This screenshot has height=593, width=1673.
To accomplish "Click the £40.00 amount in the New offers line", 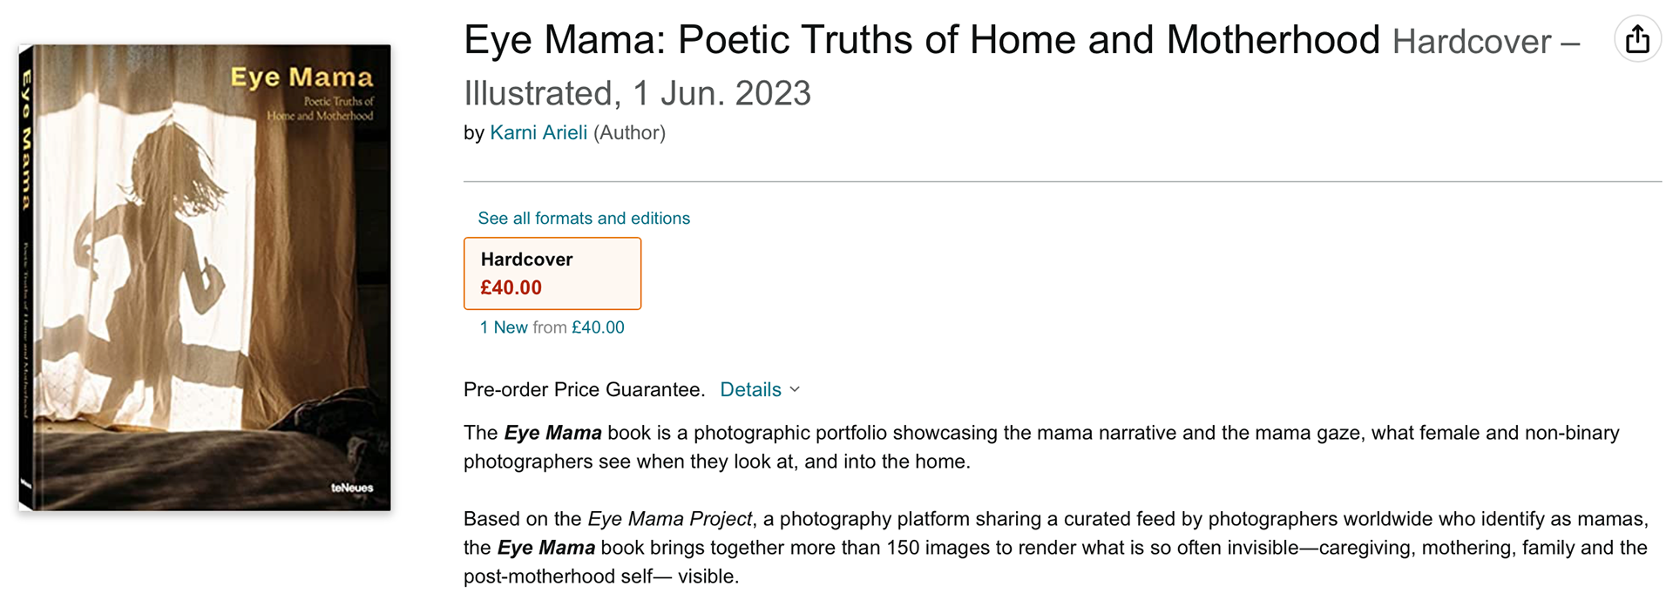I will point(598,327).
